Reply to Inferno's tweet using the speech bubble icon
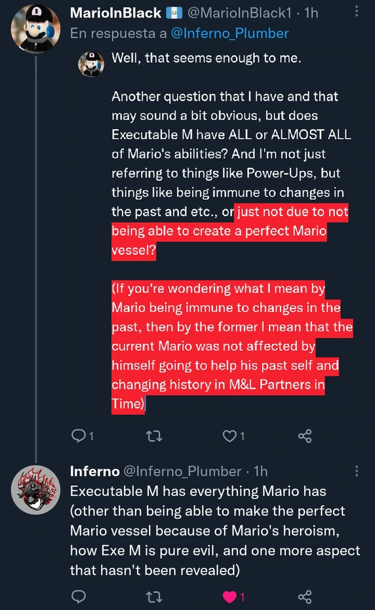This screenshot has width=375, height=610. pos(78,597)
